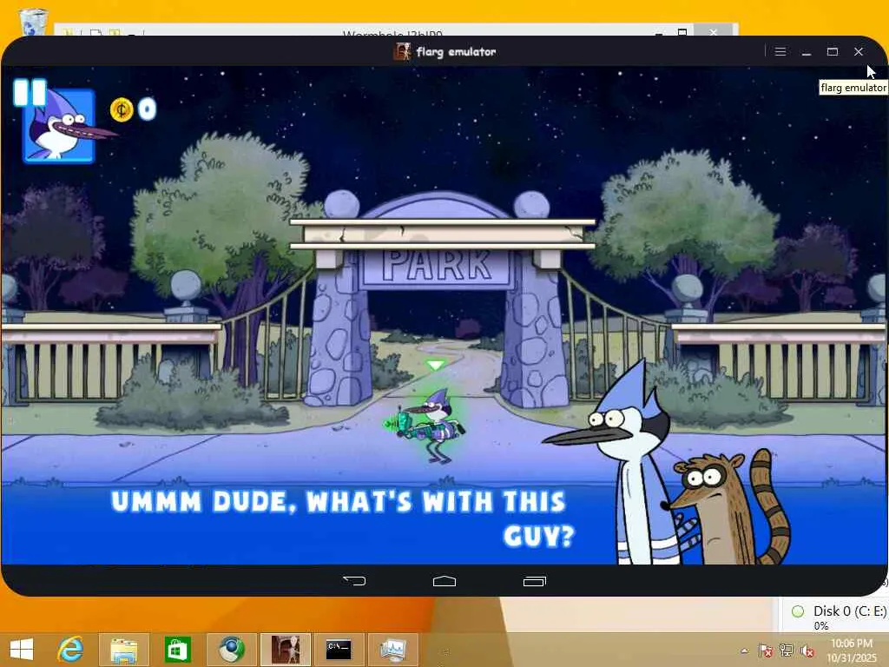Maximize the background Wormhole window
The height and width of the screenshot is (667, 889).
pyautogui.click(x=683, y=32)
